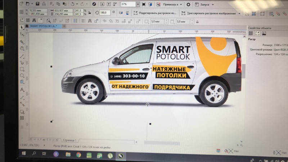288x162 pixels.
Task: Select the Pick tool in the toolbox
Action: 22,27
